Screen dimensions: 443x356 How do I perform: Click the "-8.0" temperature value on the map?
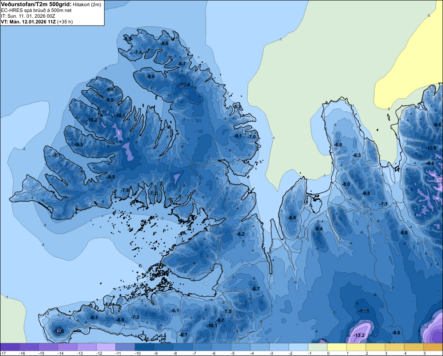pos(346,184)
